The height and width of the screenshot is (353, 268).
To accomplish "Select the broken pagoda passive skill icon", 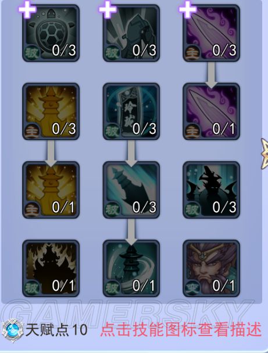I will (x=131, y=190).
